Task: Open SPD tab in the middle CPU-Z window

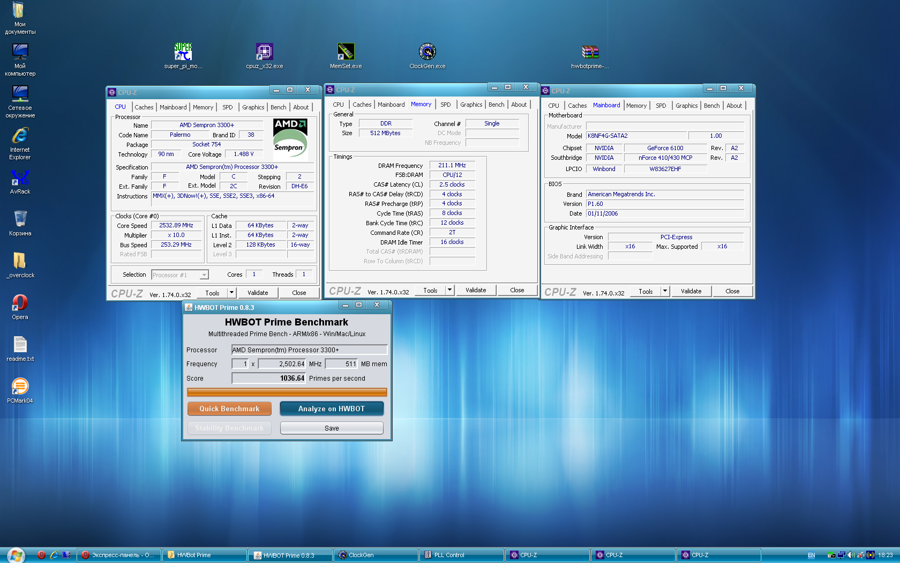Action: pyautogui.click(x=445, y=105)
